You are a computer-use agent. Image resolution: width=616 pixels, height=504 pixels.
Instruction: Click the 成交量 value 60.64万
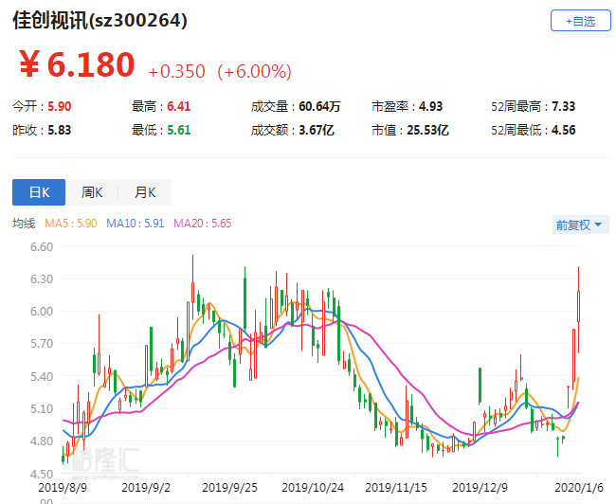pos(319,106)
